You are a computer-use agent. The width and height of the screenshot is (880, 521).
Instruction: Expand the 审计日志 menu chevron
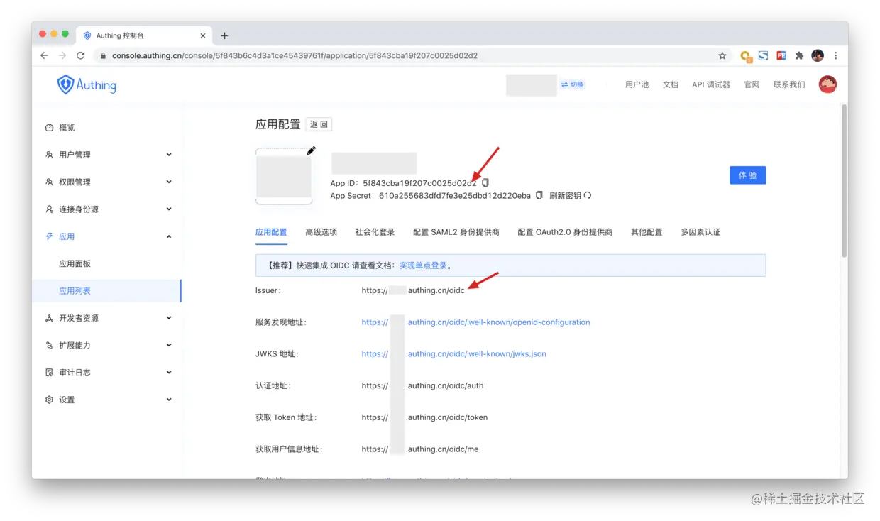[169, 373]
